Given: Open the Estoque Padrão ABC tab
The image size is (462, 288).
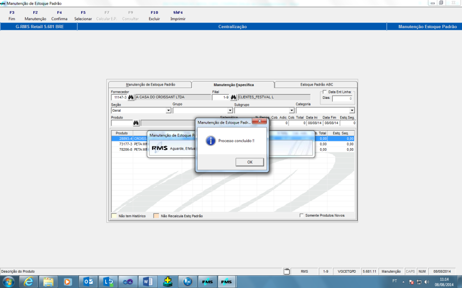Looking at the screenshot, I should tap(316, 85).
